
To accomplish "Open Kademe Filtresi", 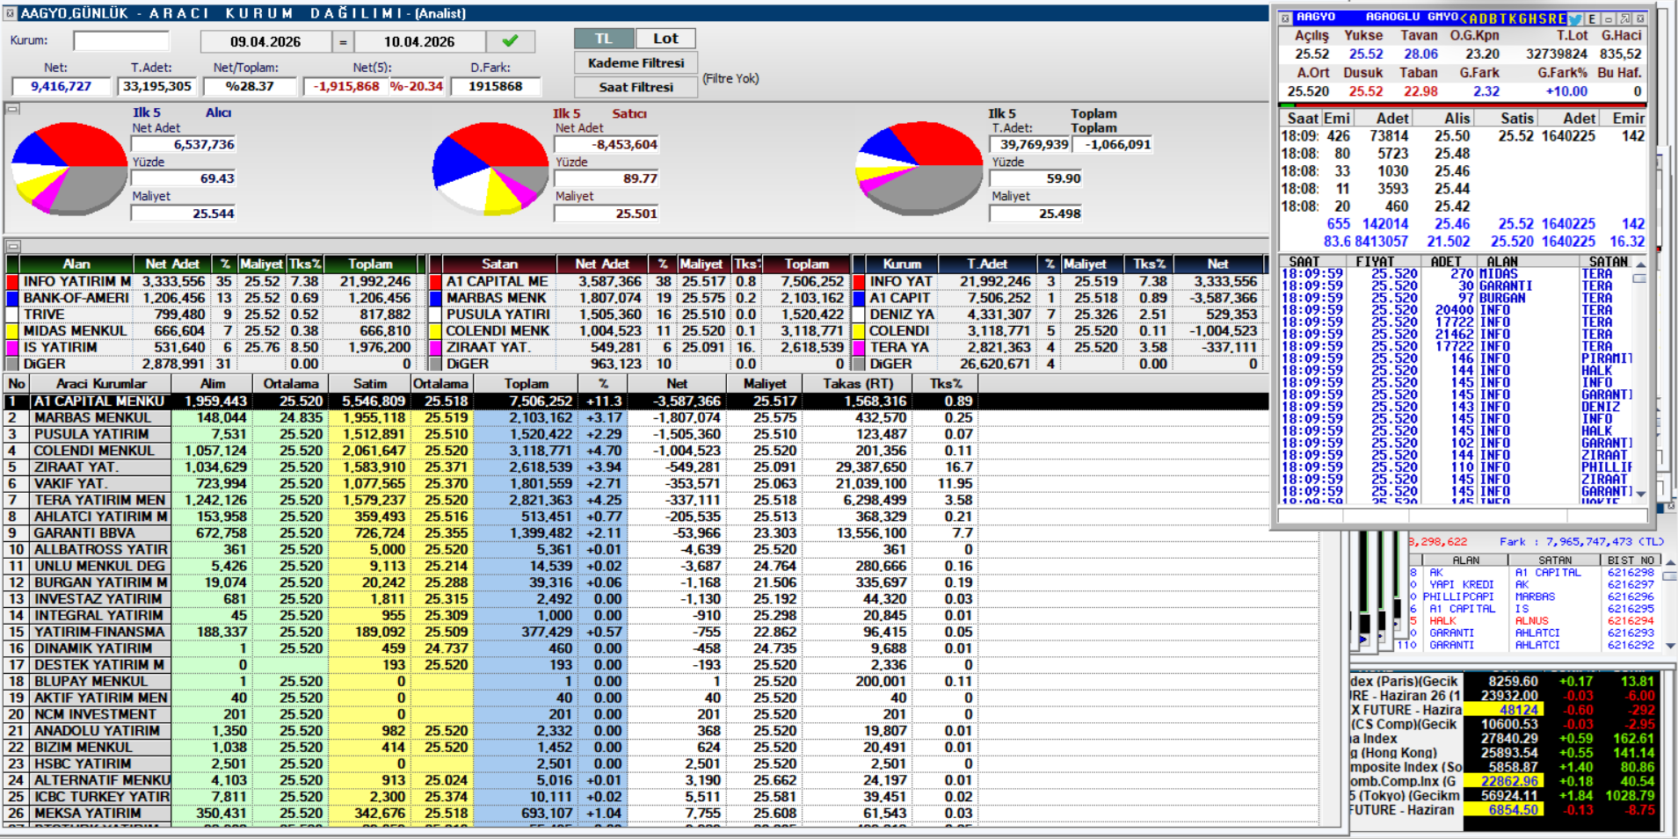I will 636,63.
